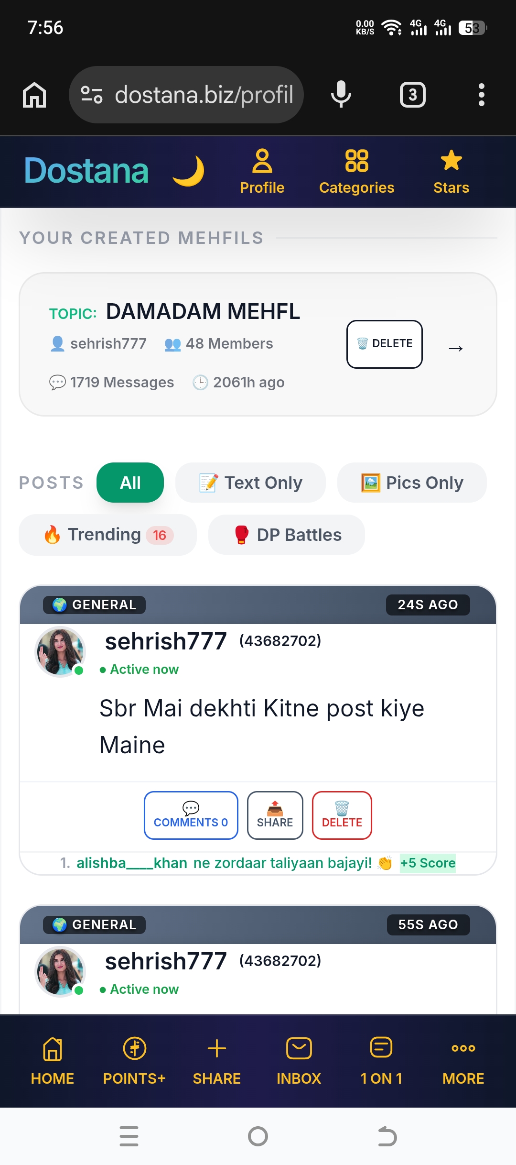Open comments on the first post
This screenshot has width=516, height=1165.
(191, 815)
